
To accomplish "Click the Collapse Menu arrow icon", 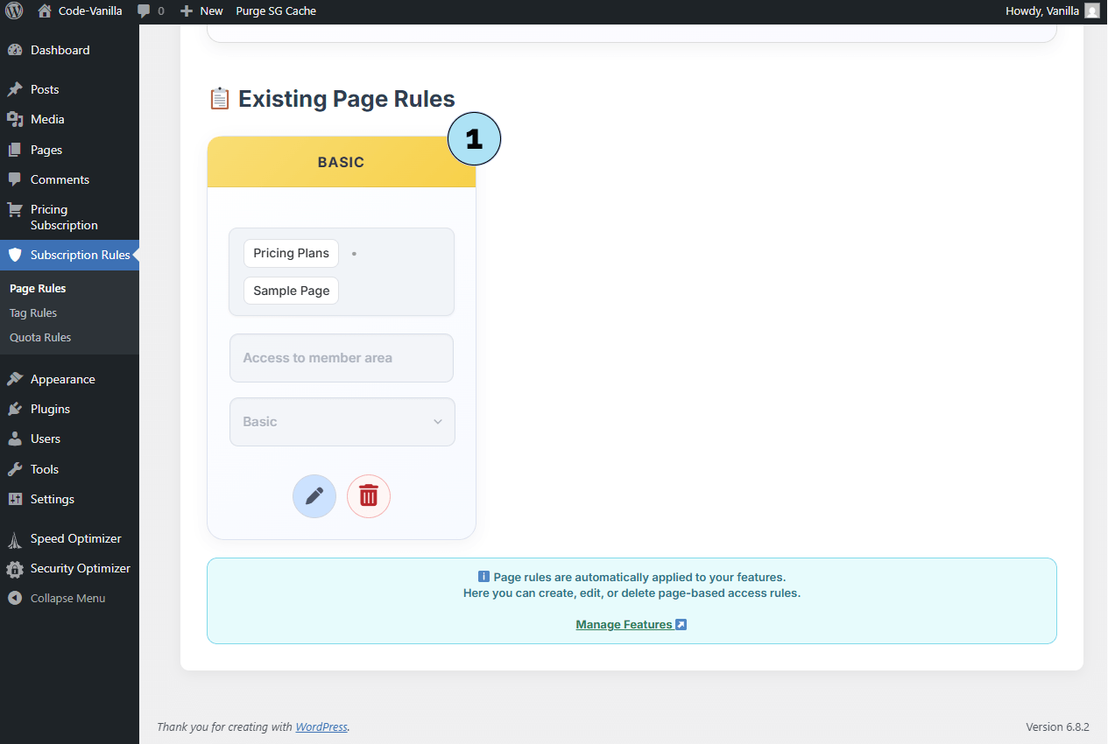I will 14,598.
